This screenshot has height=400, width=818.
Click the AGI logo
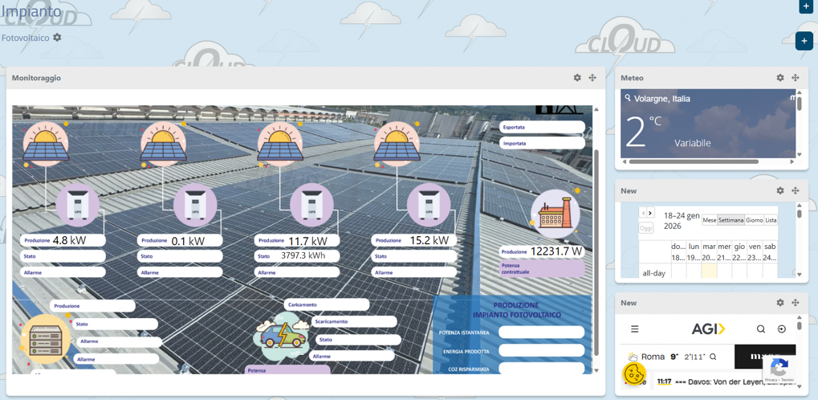(709, 329)
